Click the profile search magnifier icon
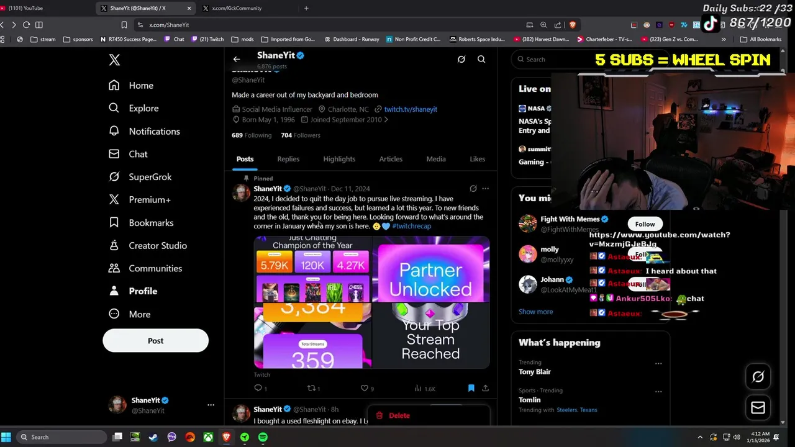Image resolution: width=795 pixels, height=447 pixels. 481,59
